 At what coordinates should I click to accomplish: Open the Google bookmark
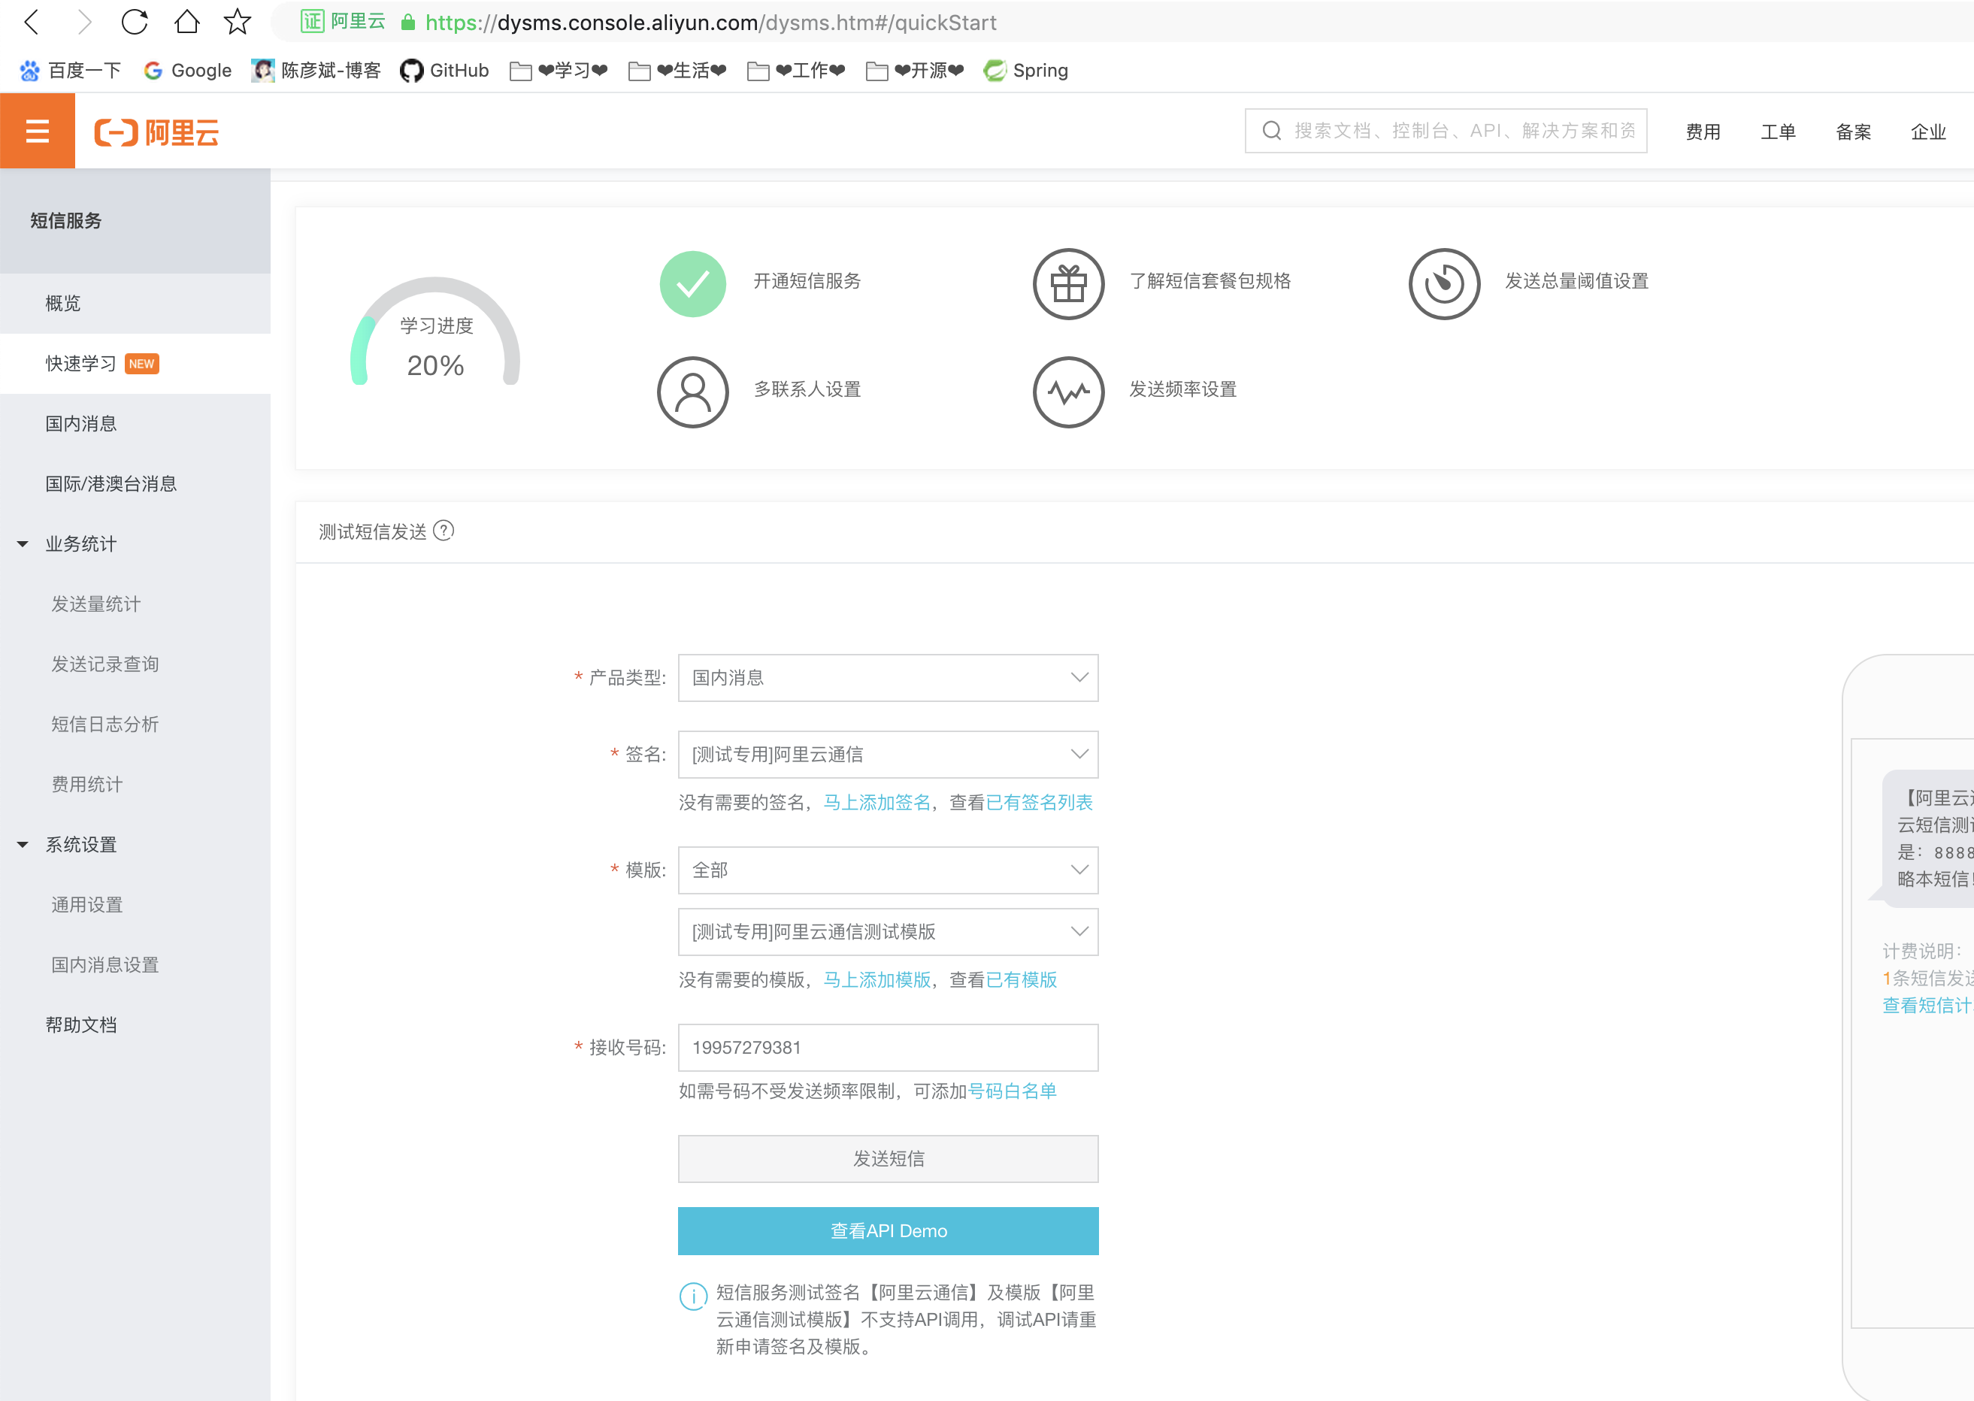tap(188, 70)
